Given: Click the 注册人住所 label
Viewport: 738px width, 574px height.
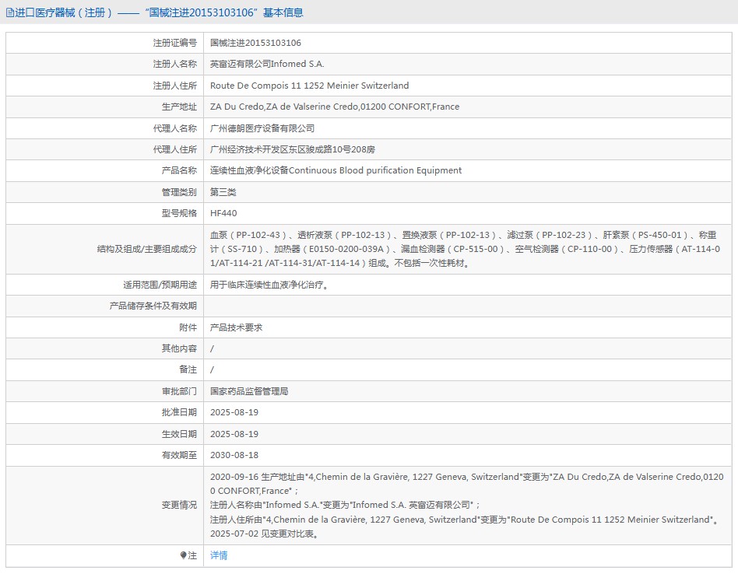Looking at the screenshot, I should (x=174, y=86).
